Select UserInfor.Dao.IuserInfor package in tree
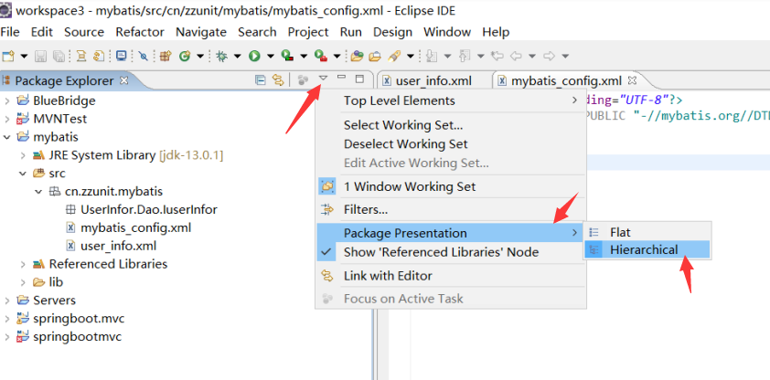Screen dimensions: 770x380 pos(148,210)
